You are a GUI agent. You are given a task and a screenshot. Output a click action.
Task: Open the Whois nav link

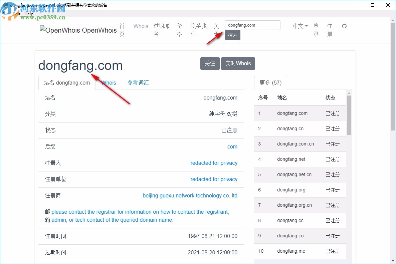click(x=141, y=26)
